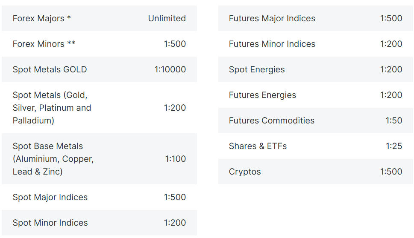The height and width of the screenshot is (238, 414).
Task: Click the Futures Minor Indices label
Action: [272, 44]
